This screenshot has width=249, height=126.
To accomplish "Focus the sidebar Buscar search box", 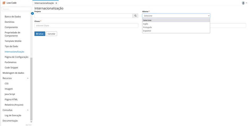I will pyautogui.click(x=16, y=9).
